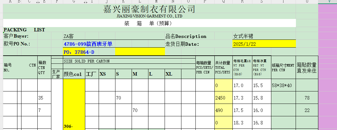Screen dimensions: 337x130
Task: Click the total quantity cell 2450
Action: 223,98
